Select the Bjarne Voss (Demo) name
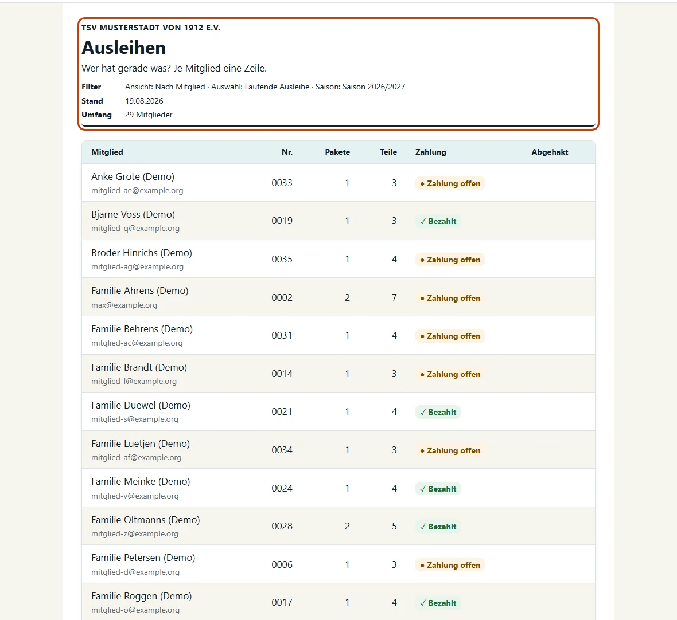This screenshot has width=677, height=620. [133, 214]
